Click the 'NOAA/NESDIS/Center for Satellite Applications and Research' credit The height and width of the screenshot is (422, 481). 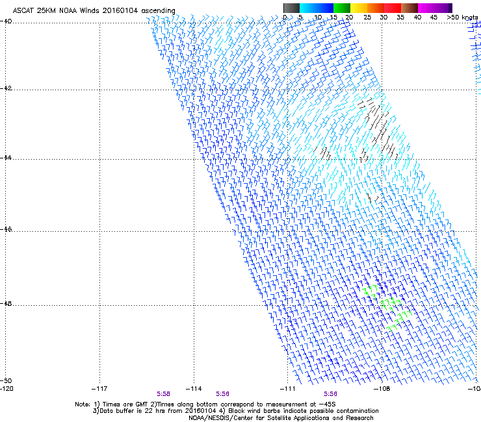[x=281, y=418]
